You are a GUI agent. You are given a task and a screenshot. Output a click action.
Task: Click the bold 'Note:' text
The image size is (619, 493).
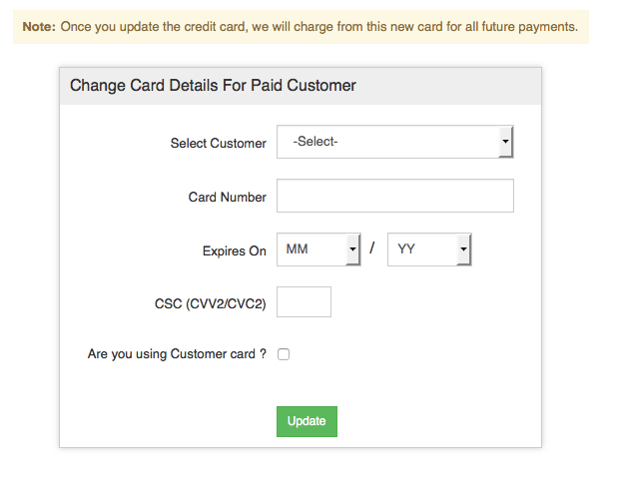click(x=39, y=26)
